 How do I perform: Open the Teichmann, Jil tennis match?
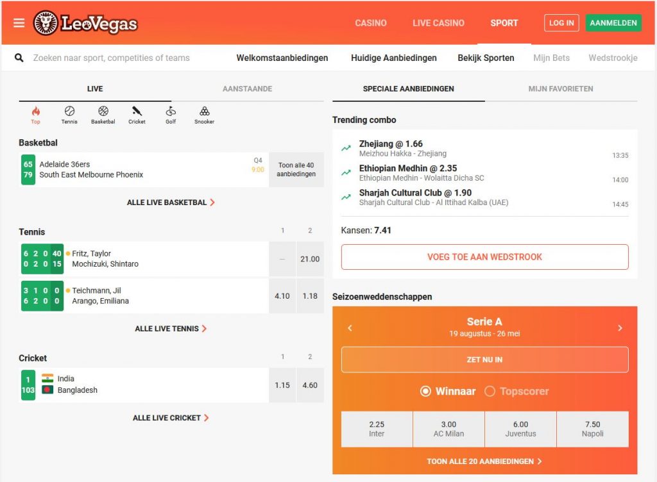pyautogui.click(x=144, y=296)
